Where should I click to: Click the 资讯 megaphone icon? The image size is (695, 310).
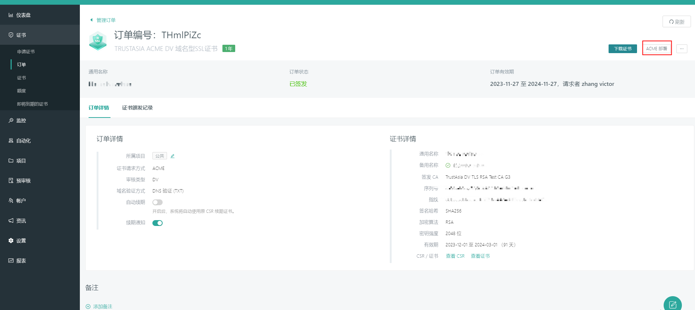pyautogui.click(x=11, y=220)
